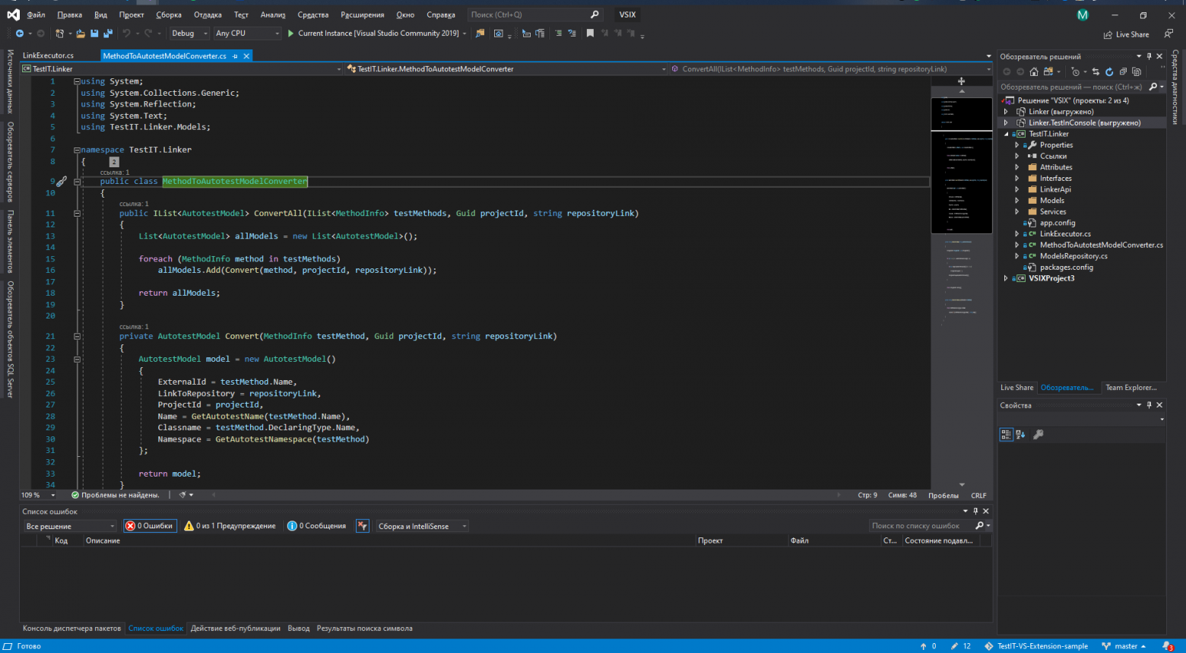Open the Анализ menu
Image resolution: width=1186 pixels, height=653 pixels.
[x=272, y=14]
